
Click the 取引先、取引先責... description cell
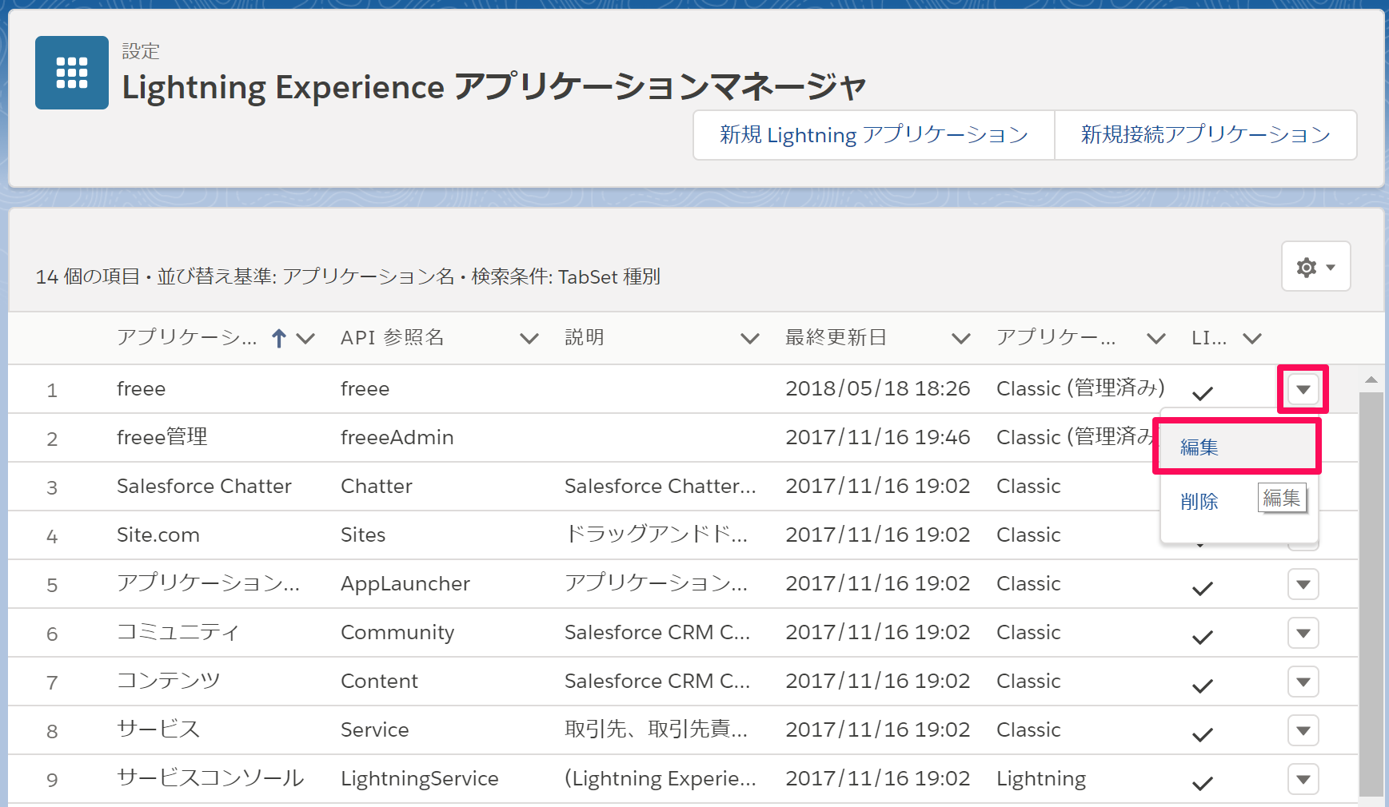point(657,729)
